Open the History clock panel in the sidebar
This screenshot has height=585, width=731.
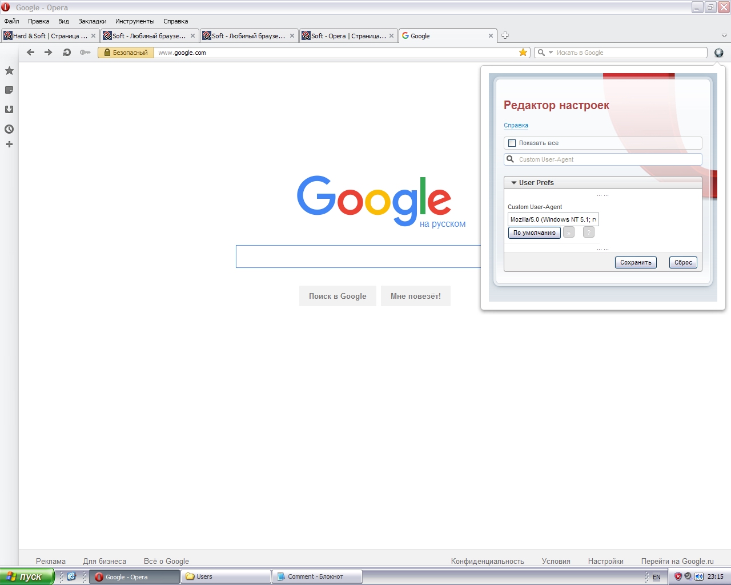click(9, 129)
